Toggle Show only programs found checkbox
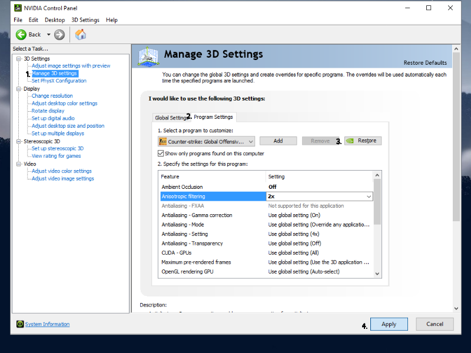 [x=161, y=154]
